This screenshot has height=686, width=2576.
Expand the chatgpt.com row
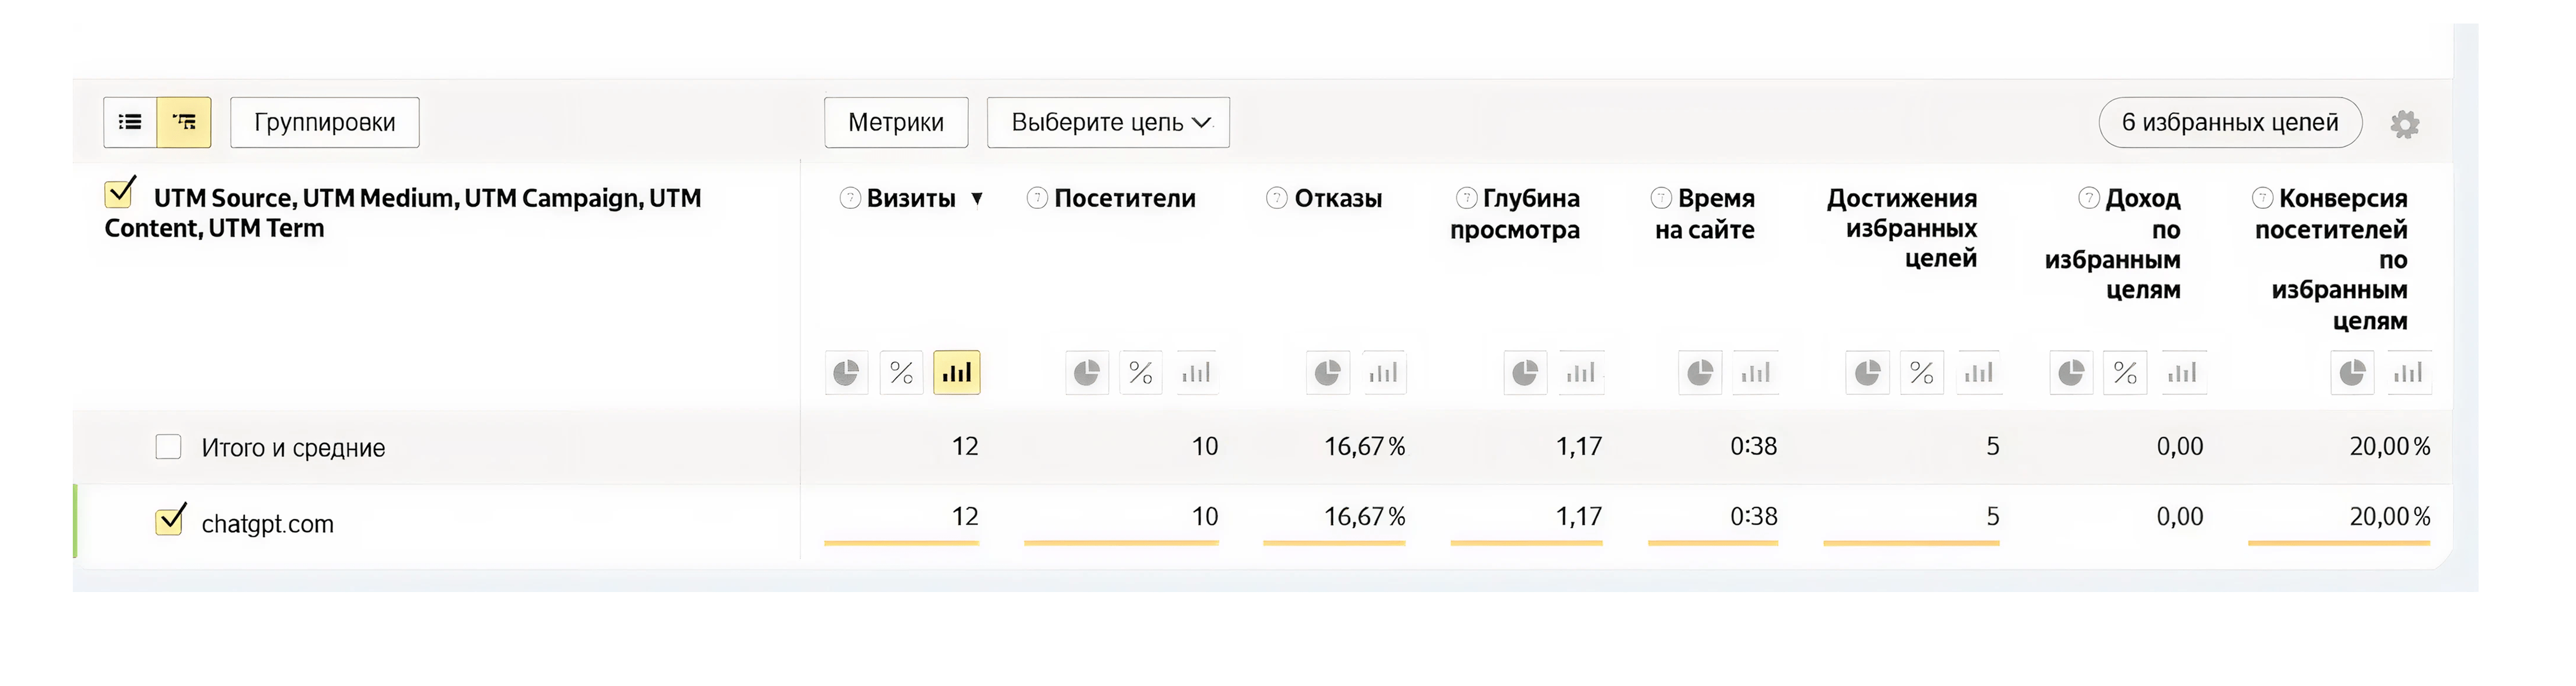tap(267, 523)
